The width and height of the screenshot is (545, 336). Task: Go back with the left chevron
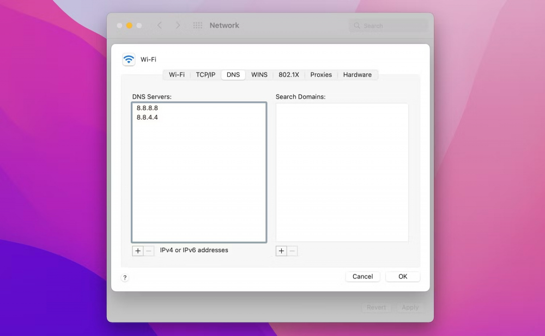coord(160,26)
